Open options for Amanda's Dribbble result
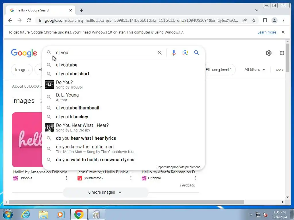294x220 pixels. tap(66, 178)
